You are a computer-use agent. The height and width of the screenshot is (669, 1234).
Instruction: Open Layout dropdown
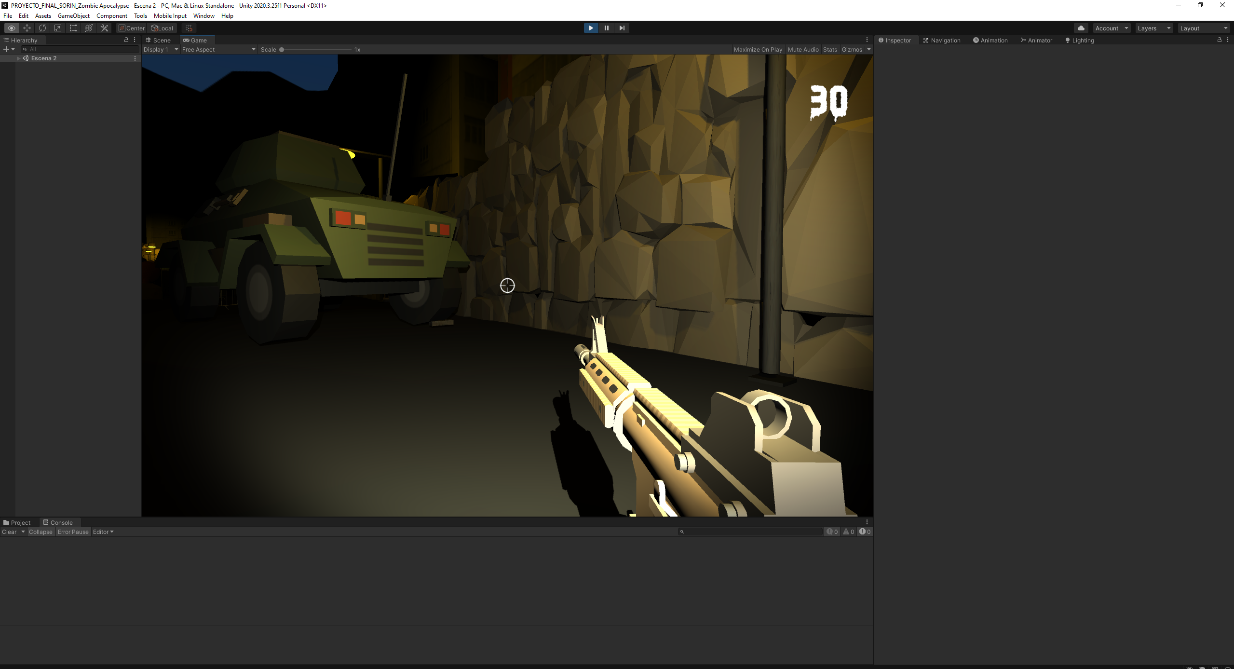point(1204,28)
